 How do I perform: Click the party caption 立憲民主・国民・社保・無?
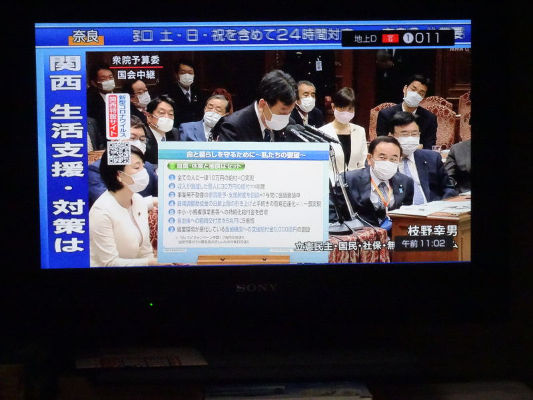(344, 246)
